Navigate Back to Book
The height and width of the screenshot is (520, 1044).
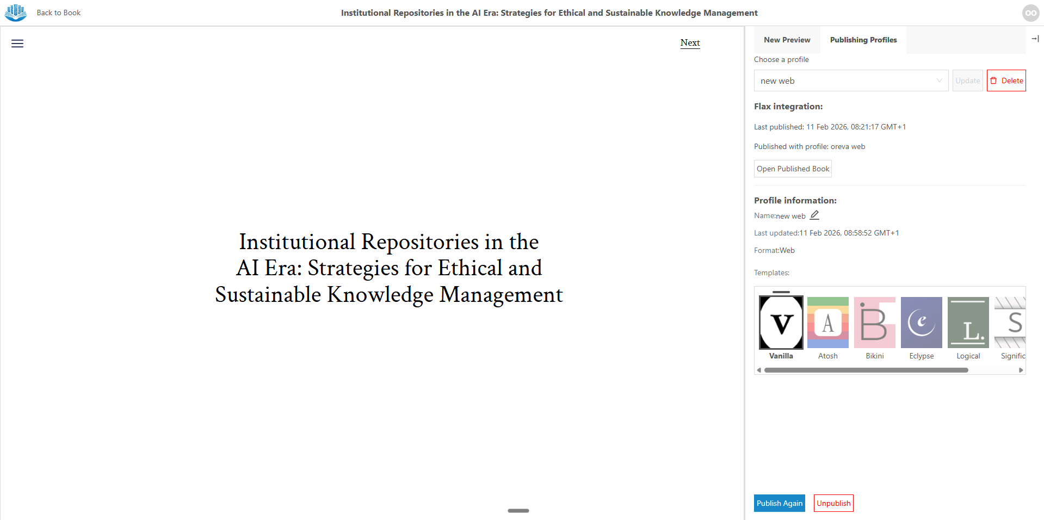coord(58,13)
